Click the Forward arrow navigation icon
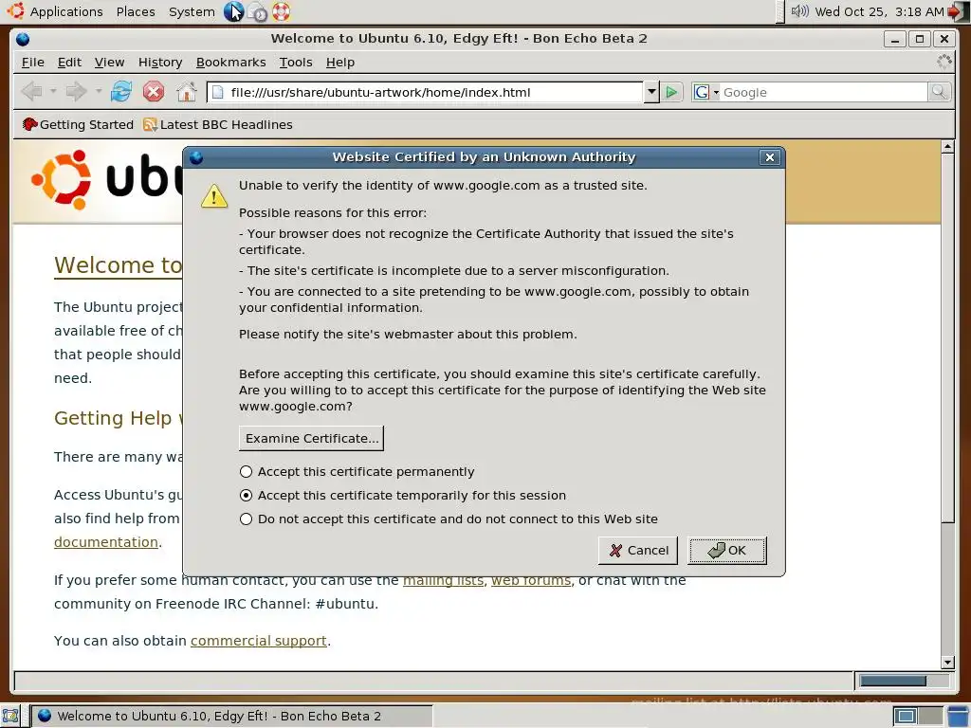The width and height of the screenshot is (971, 728). (76, 92)
